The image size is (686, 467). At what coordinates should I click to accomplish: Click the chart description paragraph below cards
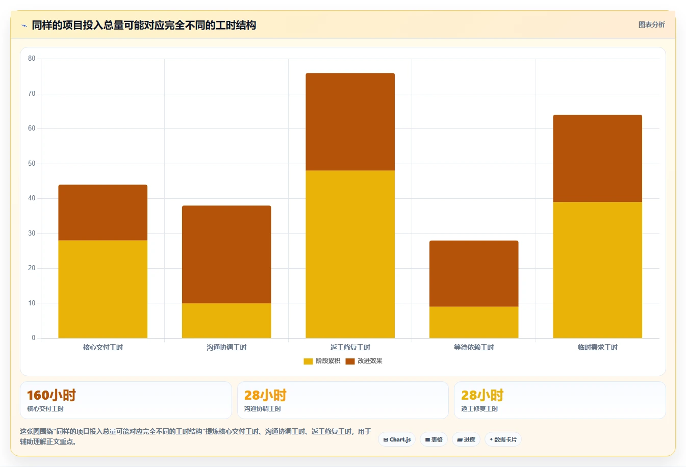click(196, 436)
